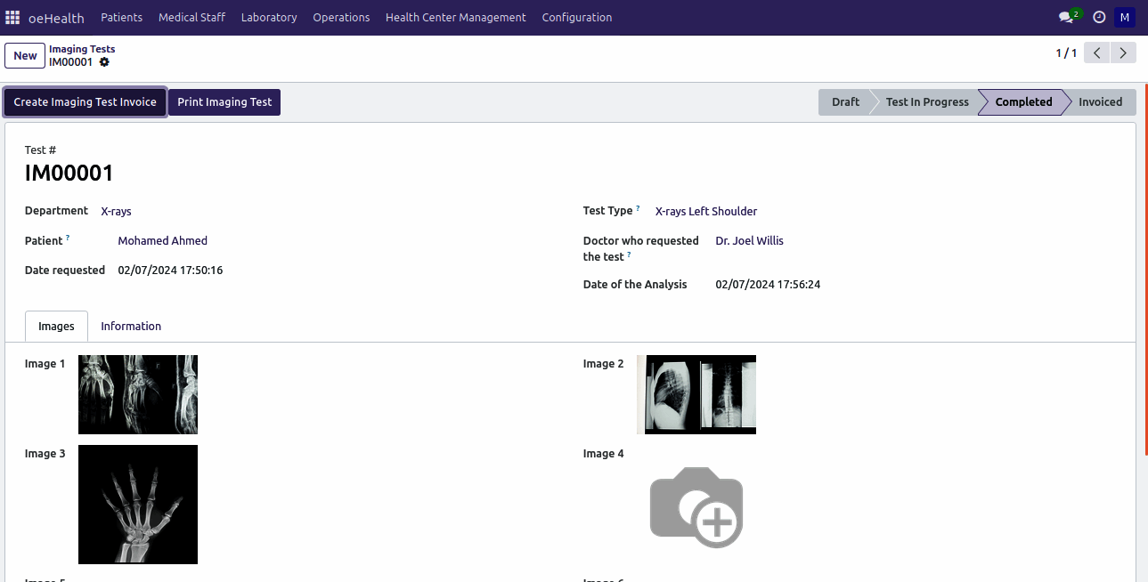Go to previous record arrow
Image resolution: width=1148 pixels, height=582 pixels.
(x=1097, y=53)
